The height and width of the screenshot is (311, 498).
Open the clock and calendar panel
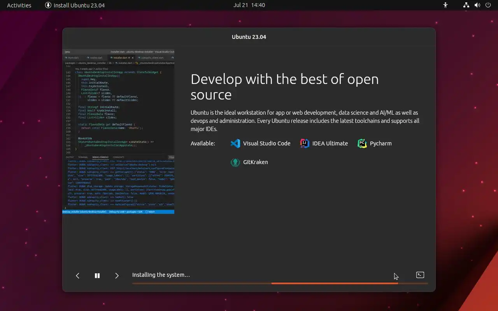tap(249, 5)
